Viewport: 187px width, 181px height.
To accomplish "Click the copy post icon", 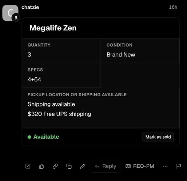I will point(69,166).
